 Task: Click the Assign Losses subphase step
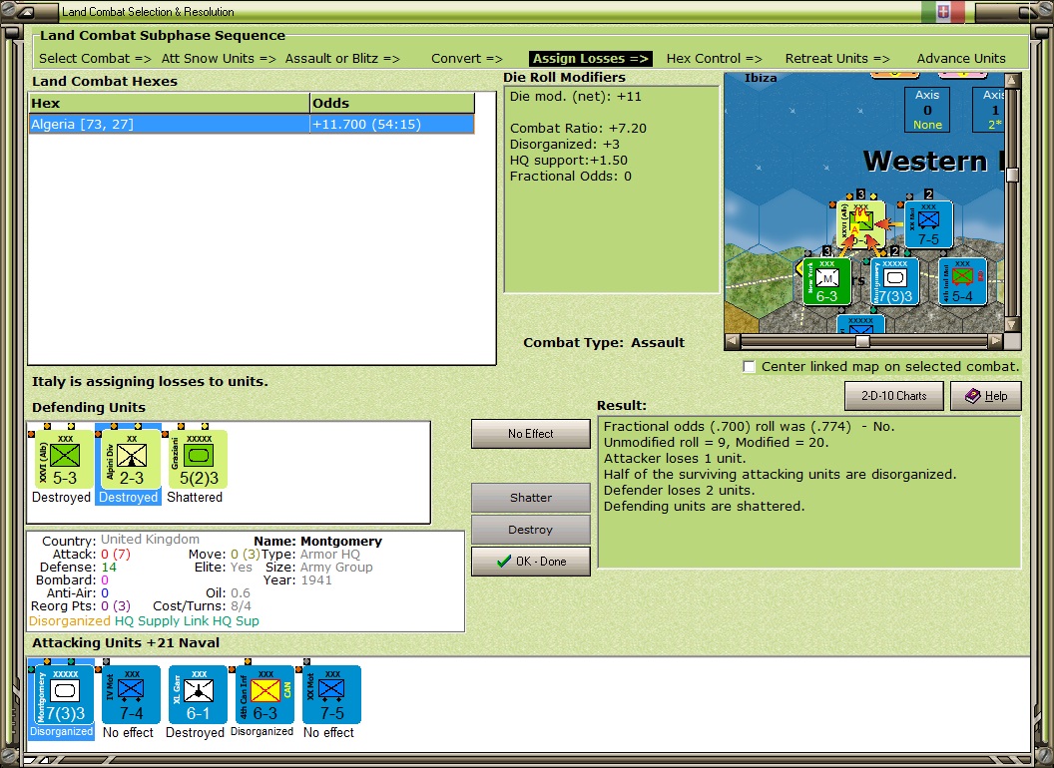[590, 59]
